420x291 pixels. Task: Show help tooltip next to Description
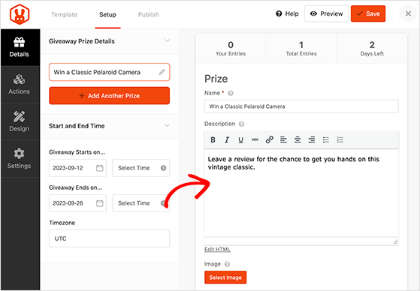click(x=241, y=124)
